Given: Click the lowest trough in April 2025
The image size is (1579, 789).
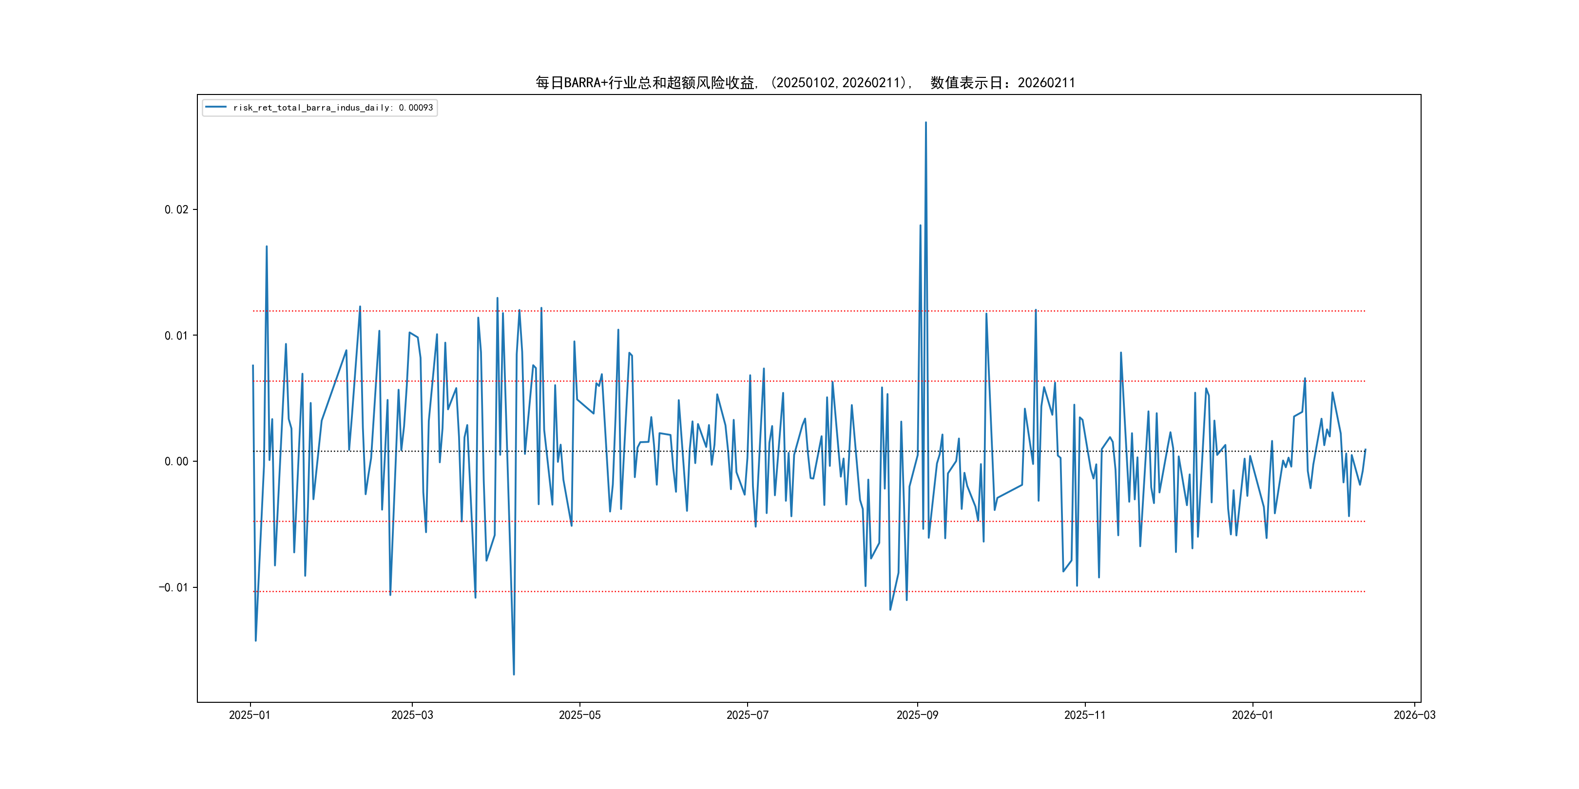Looking at the screenshot, I should [x=514, y=675].
